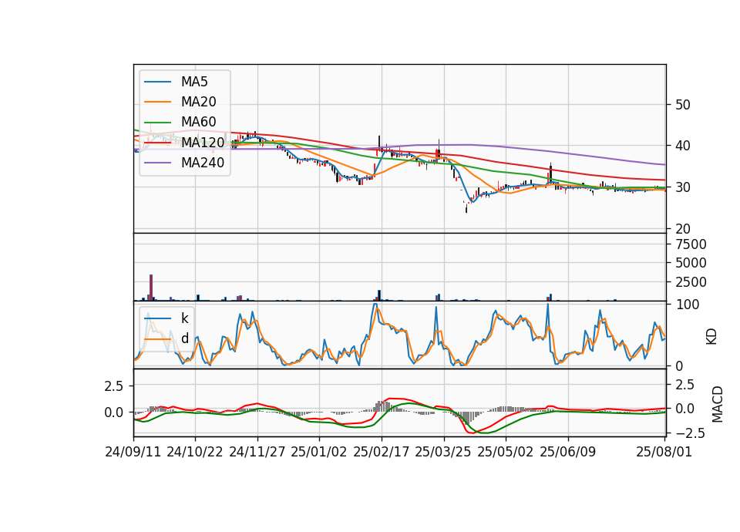Click the price axis tick 40
The image size is (740, 532).
click(682, 146)
